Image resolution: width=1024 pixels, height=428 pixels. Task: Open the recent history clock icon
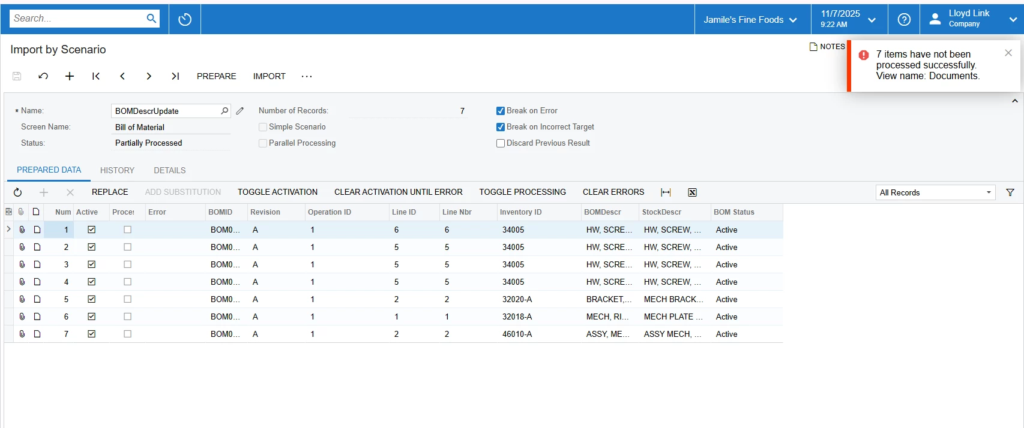coord(185,19)
